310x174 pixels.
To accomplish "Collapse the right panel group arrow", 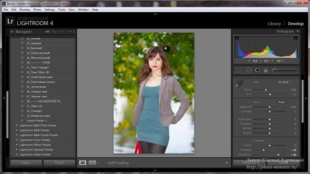I will click(306, 98).
